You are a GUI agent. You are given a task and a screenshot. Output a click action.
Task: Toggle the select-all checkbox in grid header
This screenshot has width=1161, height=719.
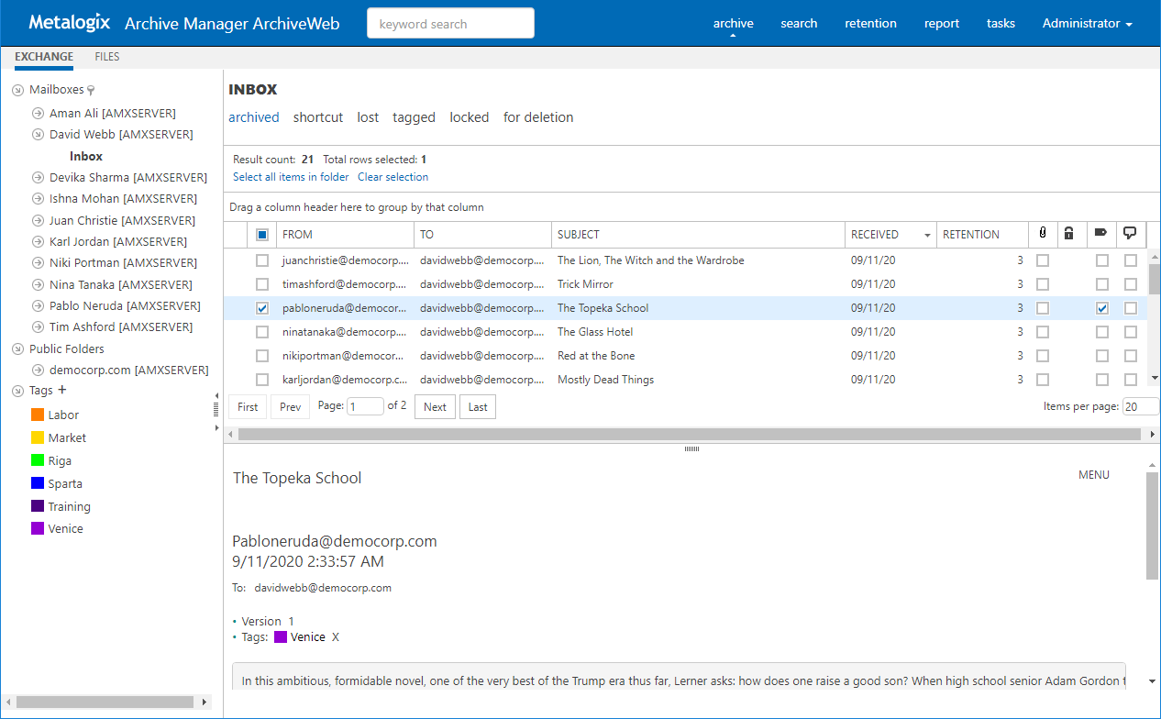[x=262, y=235]
